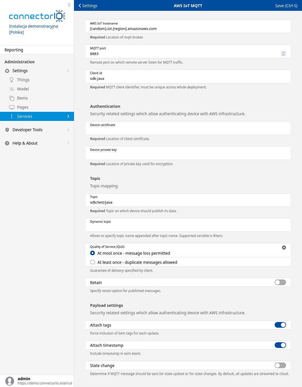Image resolution: width=302 pixels, height=387 pixels.
Task: Click the Pages monitor icon
Action: [12, 107]
